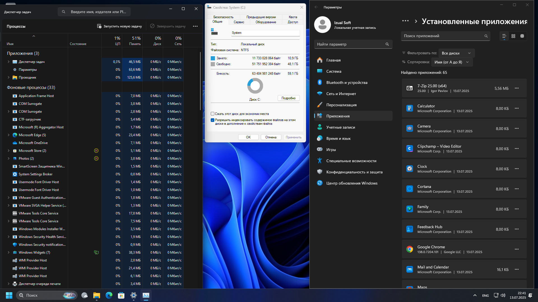This screenshot has height=302, width=538.
Task: Click the Windows Start button
Action: click(9, 295)
